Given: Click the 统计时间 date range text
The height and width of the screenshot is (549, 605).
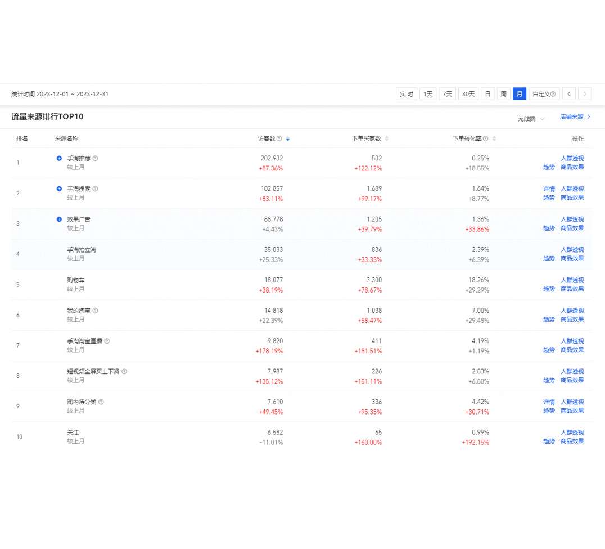Looking at the screenshot, I should coord(60,94).
